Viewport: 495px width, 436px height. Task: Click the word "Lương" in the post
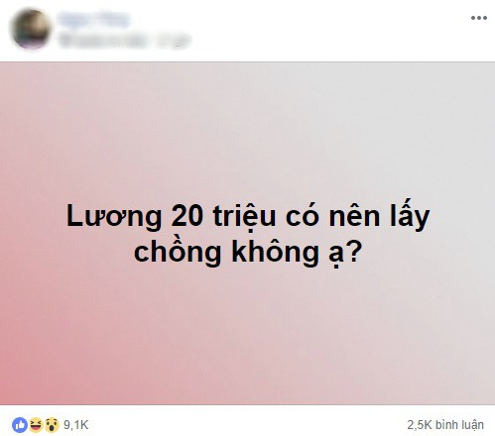[x=114, y=217]
